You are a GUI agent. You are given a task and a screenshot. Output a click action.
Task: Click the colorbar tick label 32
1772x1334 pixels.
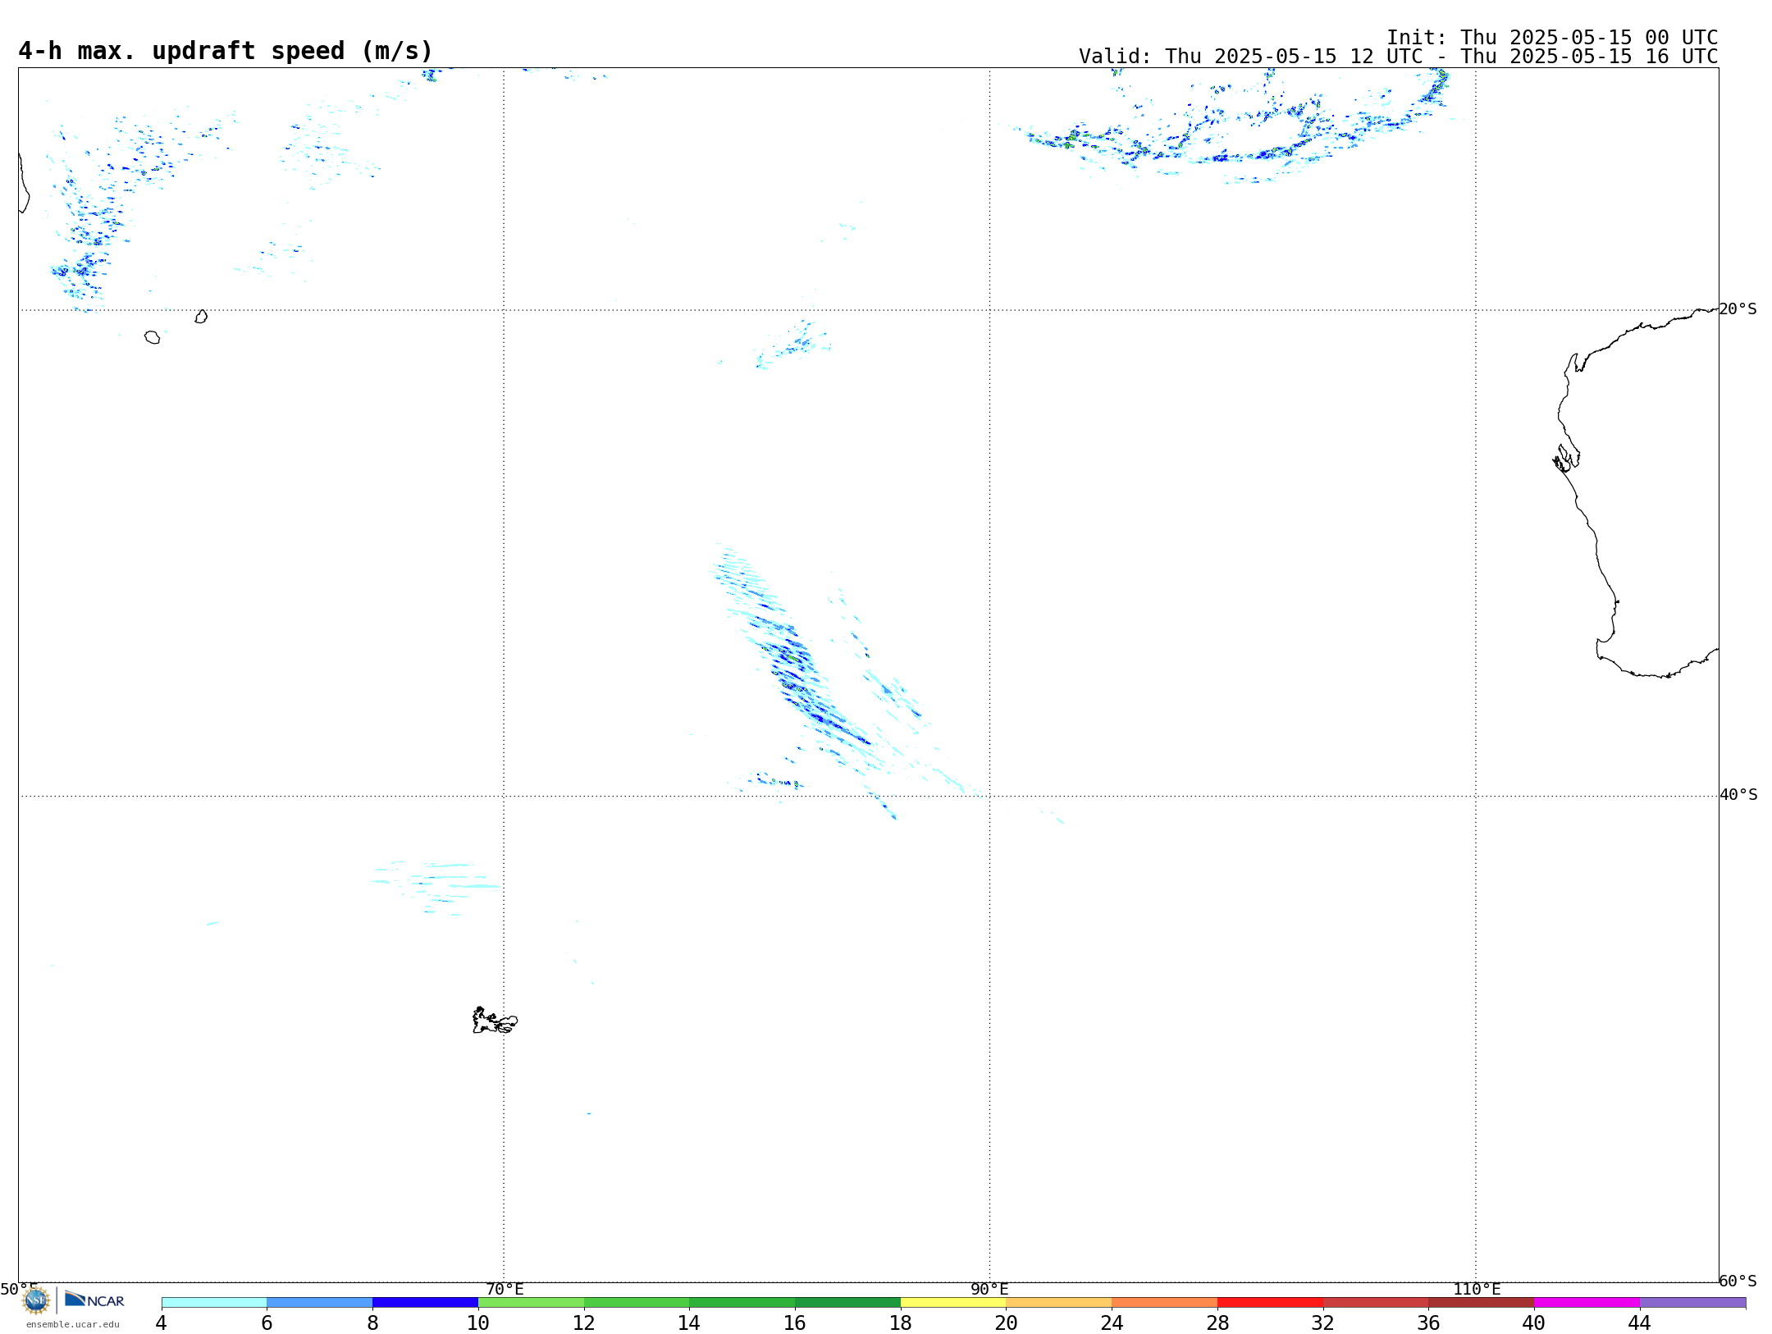pos(1323,1323)
